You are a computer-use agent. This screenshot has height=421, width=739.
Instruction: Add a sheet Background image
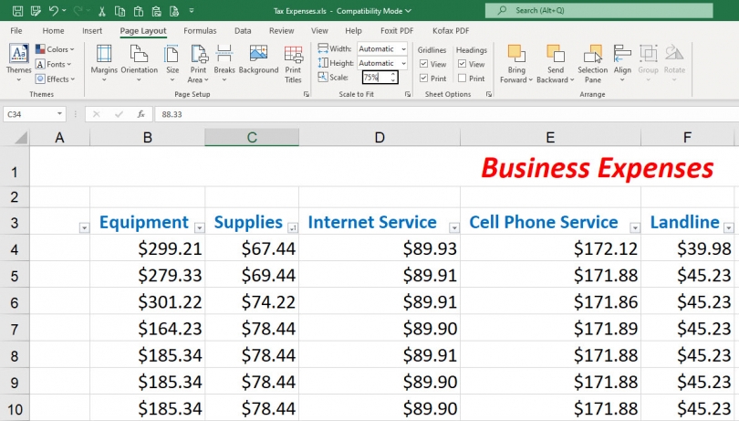click(x=258, y=60)
